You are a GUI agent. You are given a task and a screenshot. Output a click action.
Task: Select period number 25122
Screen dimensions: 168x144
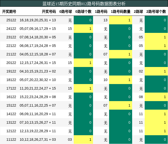tap(11, 20)
